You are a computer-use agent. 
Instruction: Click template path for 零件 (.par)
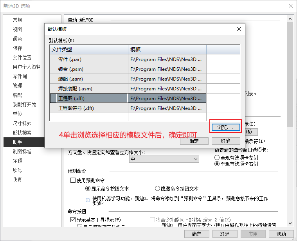pyautogui.click(x=167, y=59)
